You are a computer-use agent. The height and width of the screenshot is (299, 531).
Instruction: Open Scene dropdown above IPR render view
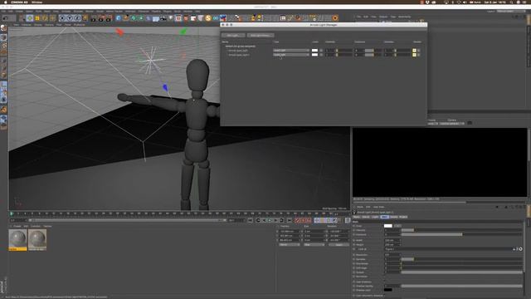point(433,124)
